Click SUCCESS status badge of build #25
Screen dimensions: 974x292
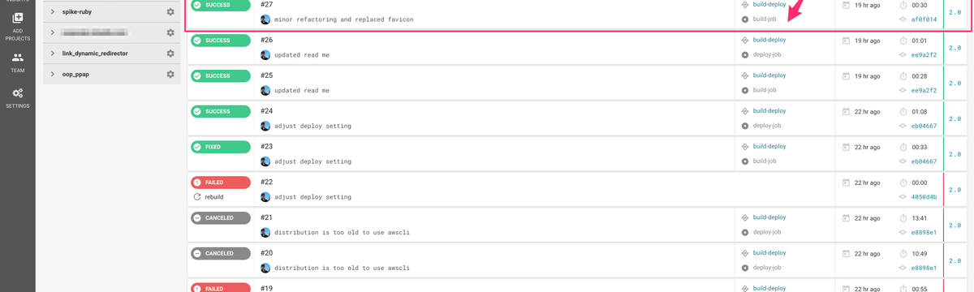(x=220, y=76)
